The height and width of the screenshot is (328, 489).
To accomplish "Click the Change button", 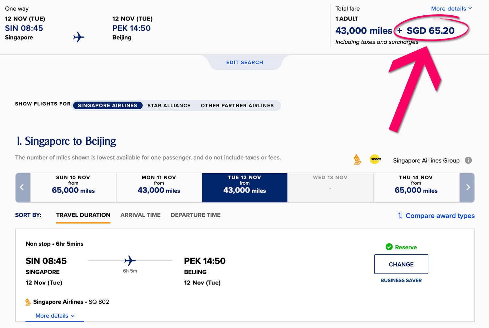I will [x=401, y=264].
